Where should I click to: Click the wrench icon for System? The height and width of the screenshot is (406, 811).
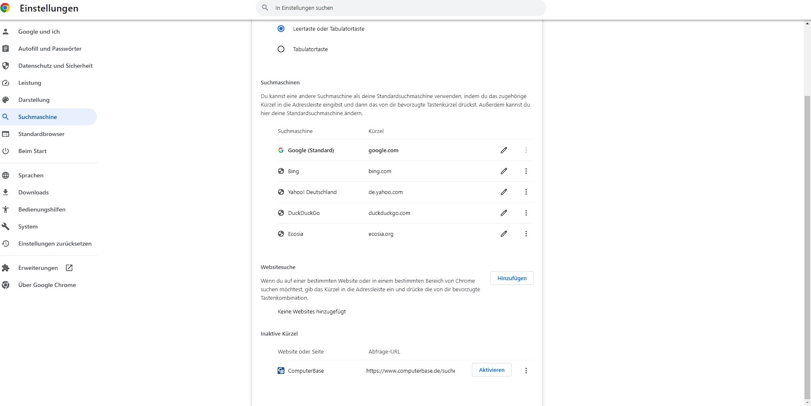[6, 226]
